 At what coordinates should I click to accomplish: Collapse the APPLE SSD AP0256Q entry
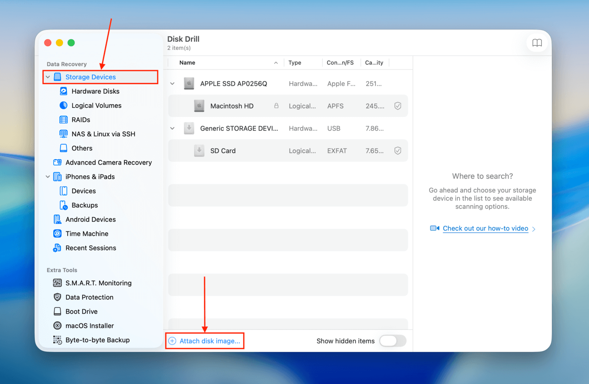[x=172, y=83]
